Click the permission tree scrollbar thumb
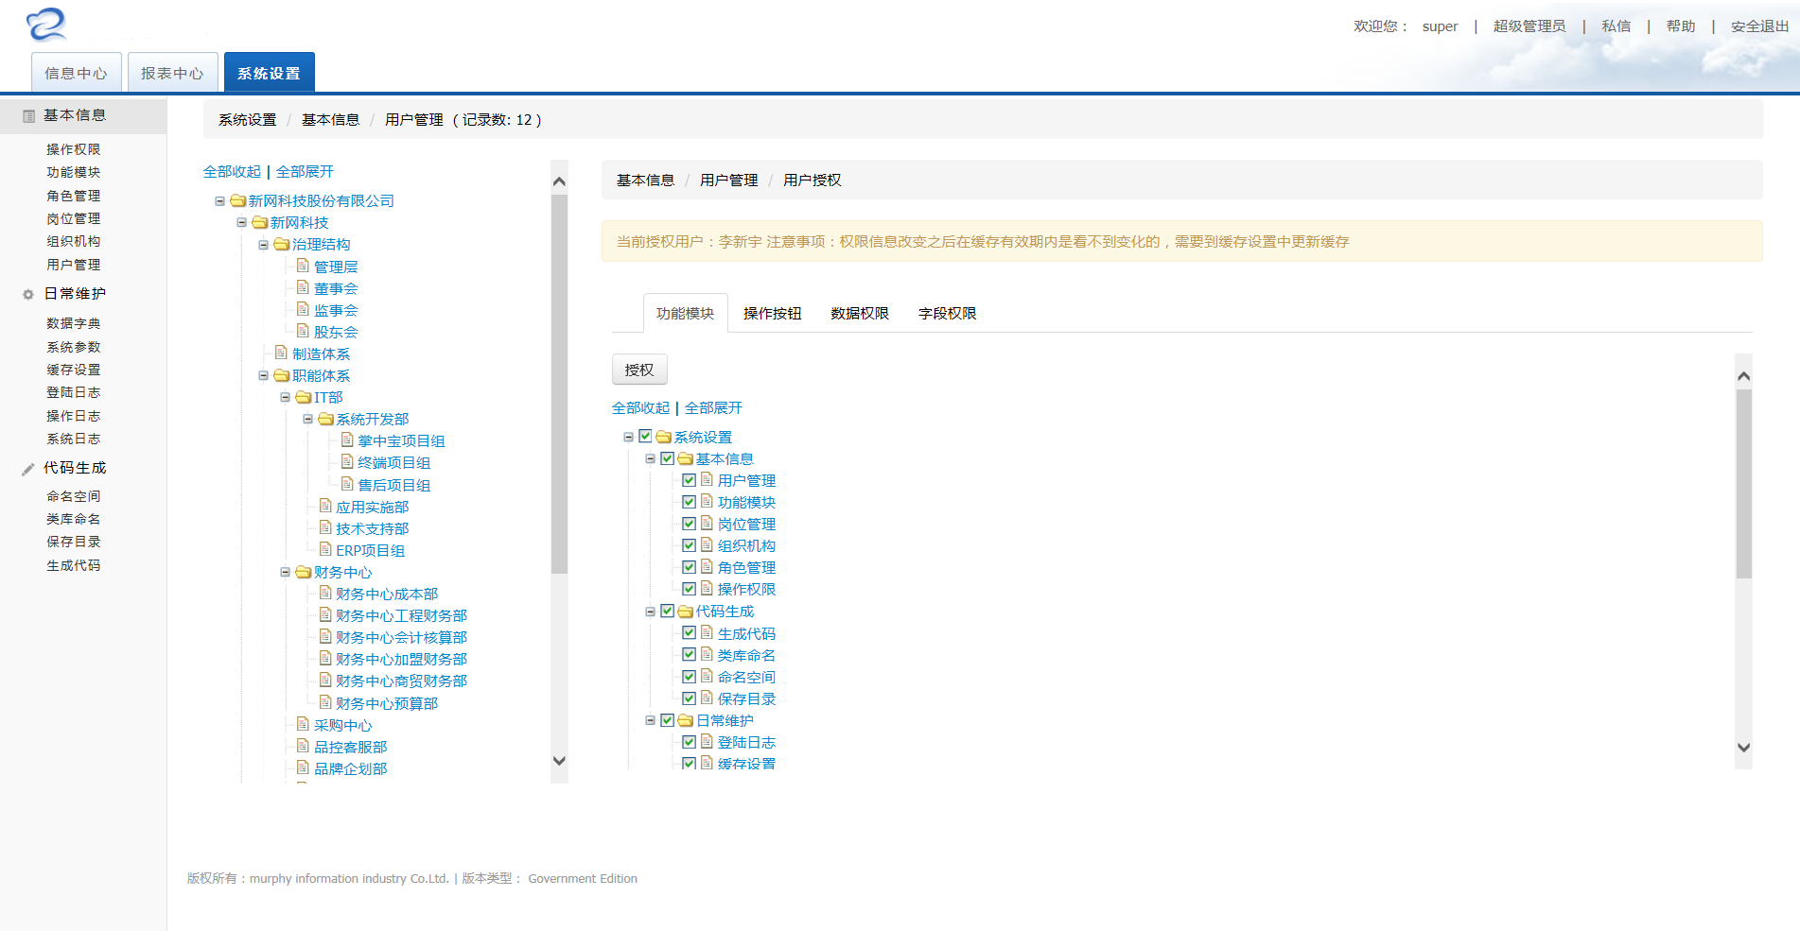Screen dimensions: 1800x931 point(1744,483)
